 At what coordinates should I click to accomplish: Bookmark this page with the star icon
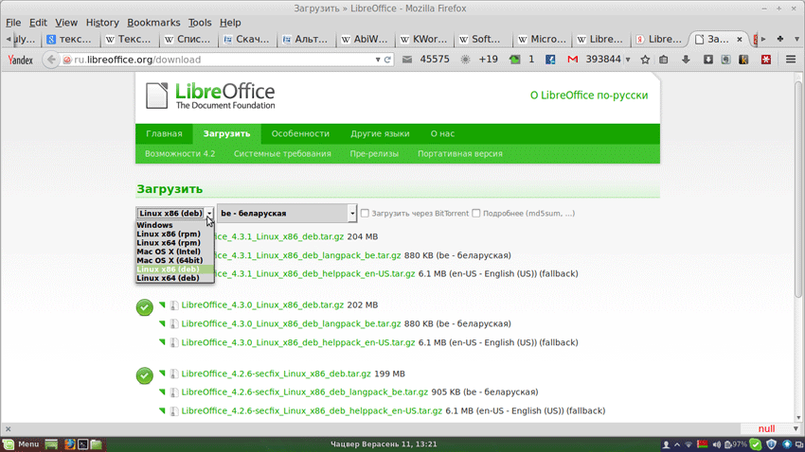645,60
